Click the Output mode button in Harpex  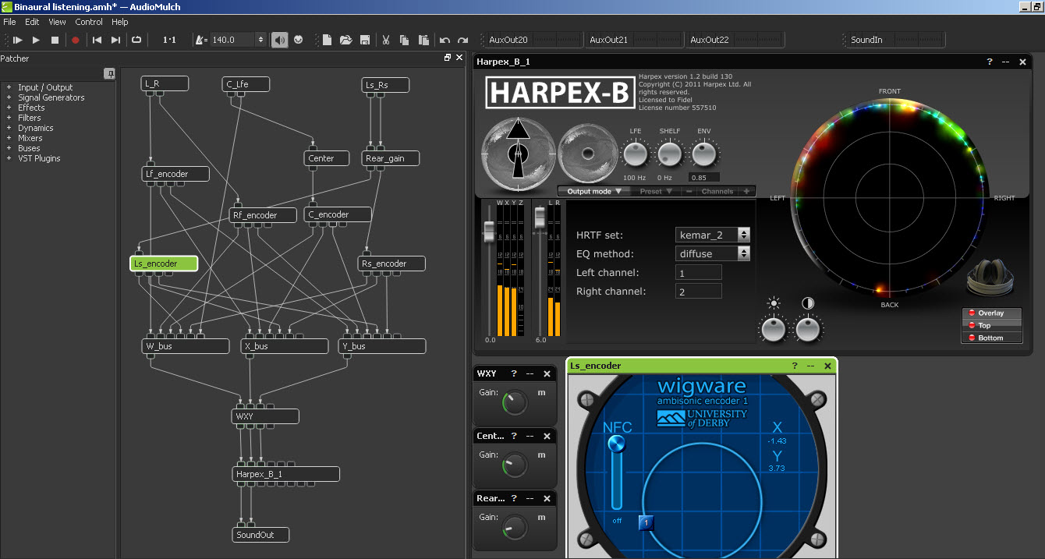tap(593, 191)
